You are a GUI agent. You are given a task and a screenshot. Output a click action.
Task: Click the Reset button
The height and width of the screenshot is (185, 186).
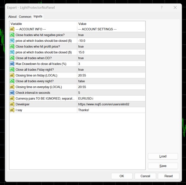pos(168,176)
